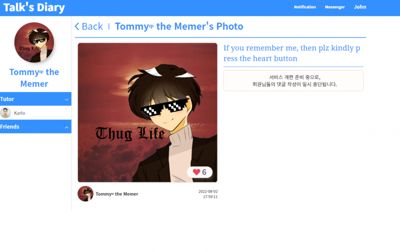The height and width of the screenshot is (252, 400).
Task: Go to Talk's Diary home logo
Action: tap(34, 7)
